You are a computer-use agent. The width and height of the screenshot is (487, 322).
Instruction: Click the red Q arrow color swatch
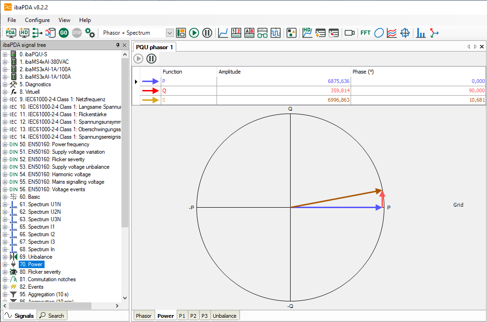pos(151,90)
